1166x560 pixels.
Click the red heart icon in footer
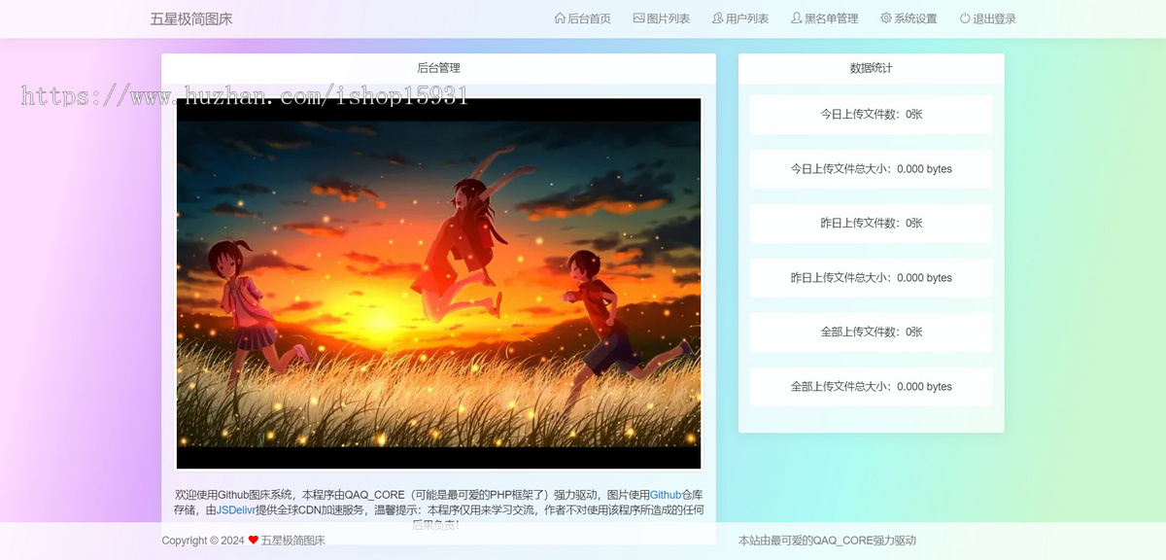click(x=254, y=541)
